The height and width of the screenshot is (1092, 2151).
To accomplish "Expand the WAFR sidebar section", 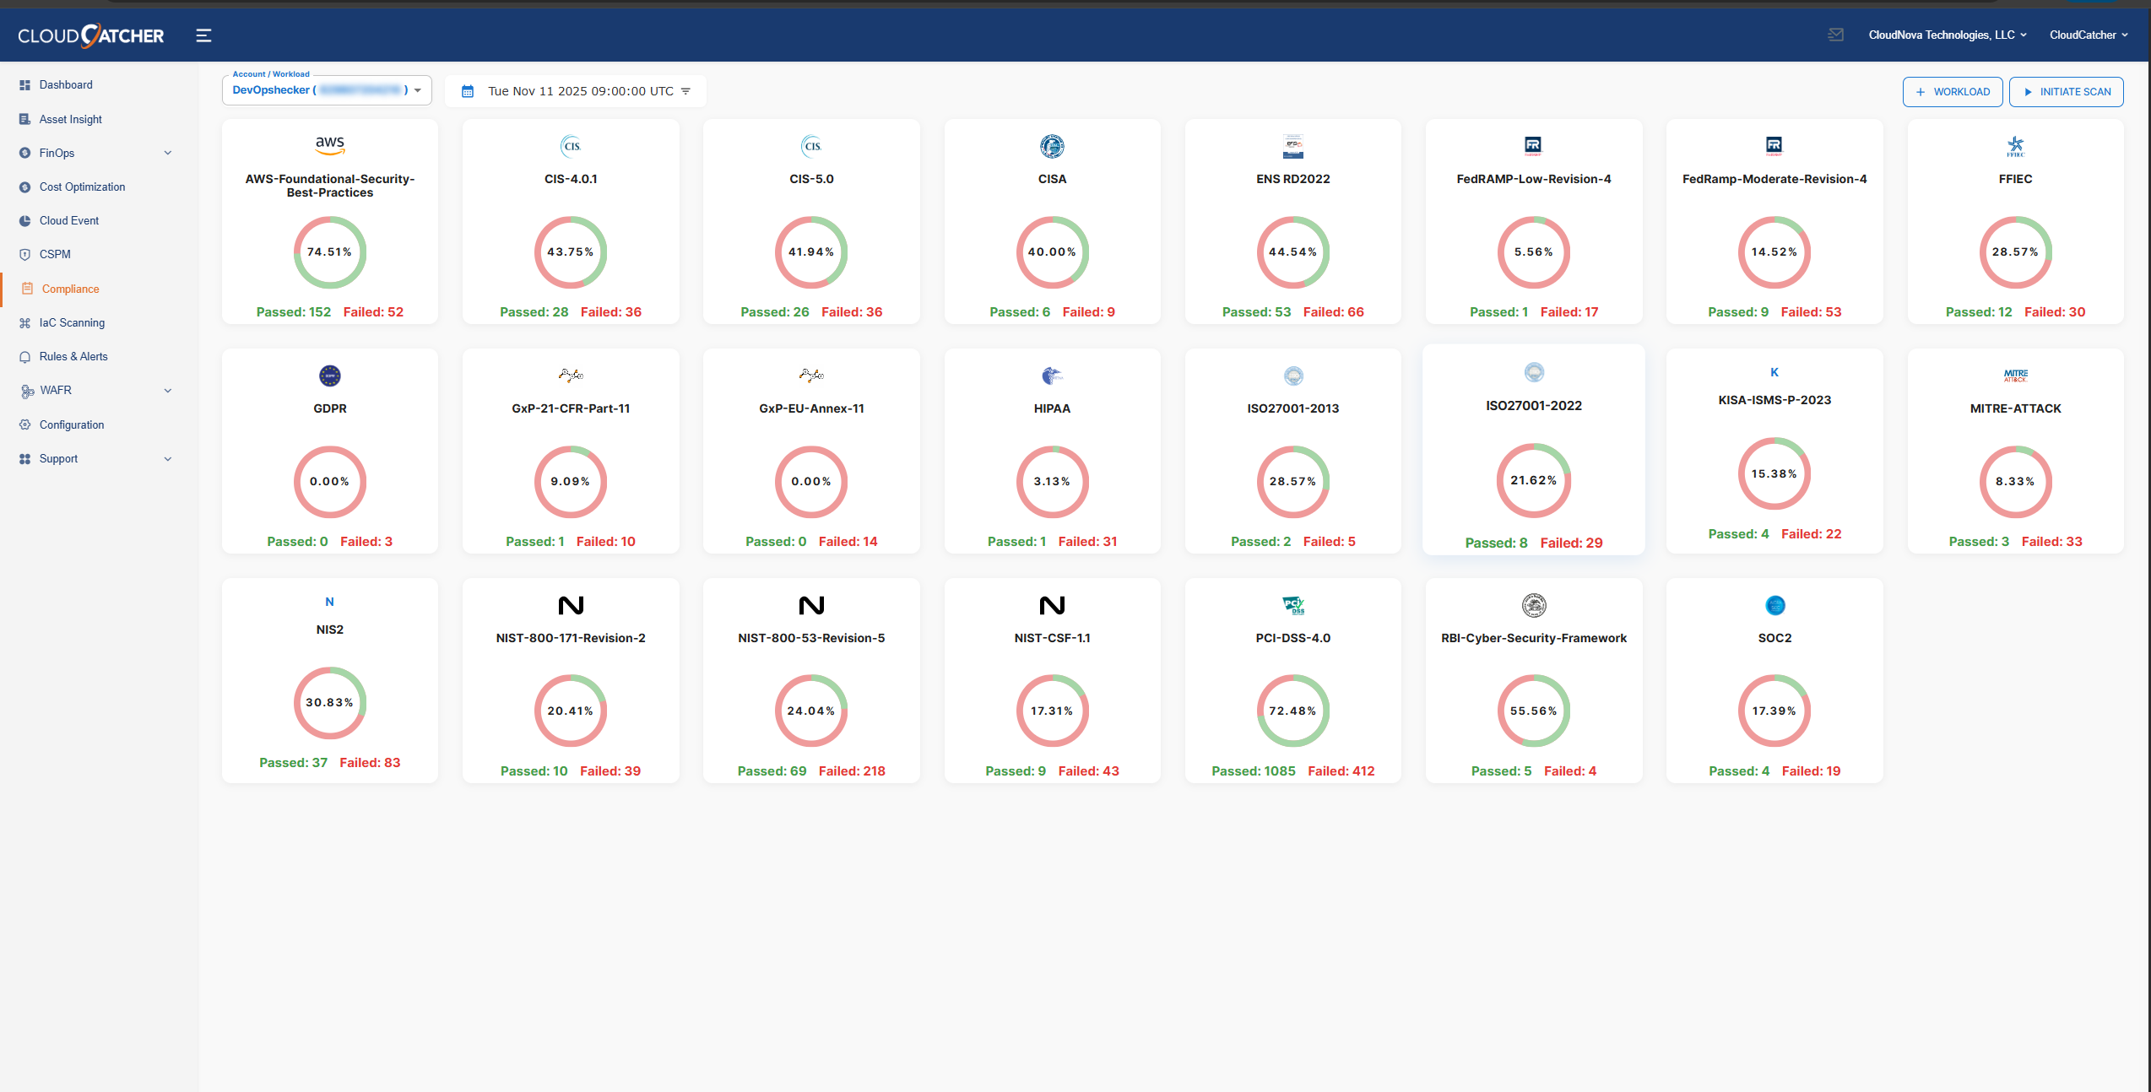I will click(x=167, y=391).
